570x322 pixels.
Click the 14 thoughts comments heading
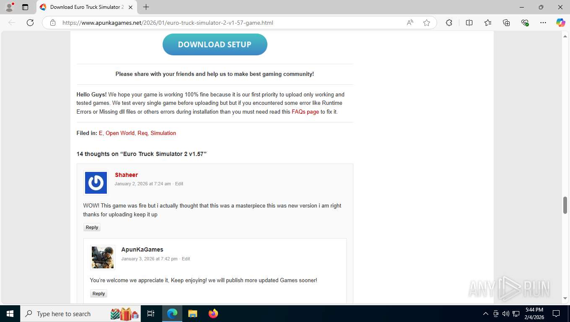point(141,154)
